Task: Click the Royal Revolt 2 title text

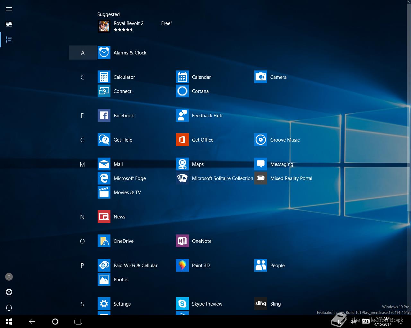Action: [x=128, y=23]
